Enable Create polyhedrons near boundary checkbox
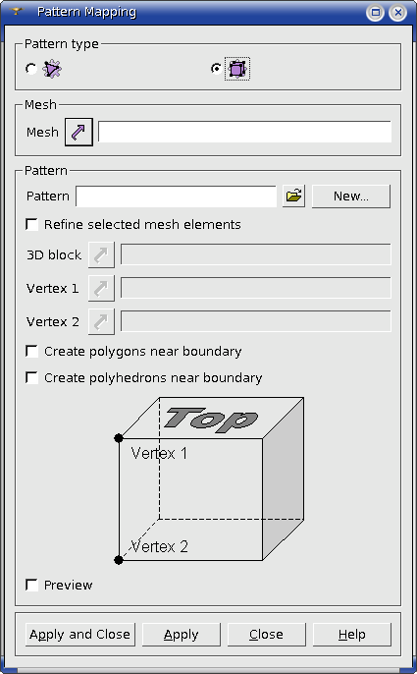This screenshot has height=674, width=417. pyautogui.click(x=31, y=377)
